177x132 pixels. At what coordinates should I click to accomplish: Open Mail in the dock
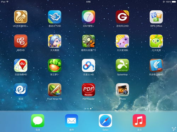[72, 121]
